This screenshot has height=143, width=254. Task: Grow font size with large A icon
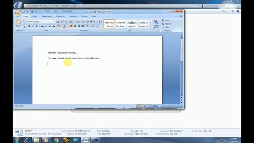(58, 21)
